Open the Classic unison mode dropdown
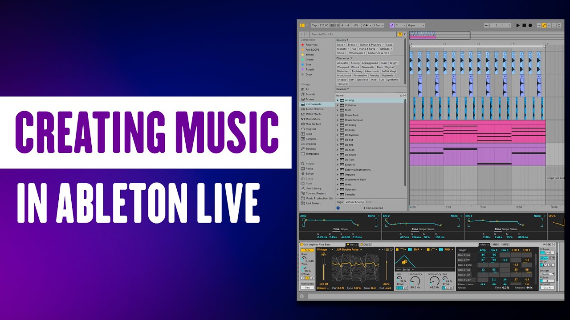The image size is (570, 320). (x=547, y=274)
